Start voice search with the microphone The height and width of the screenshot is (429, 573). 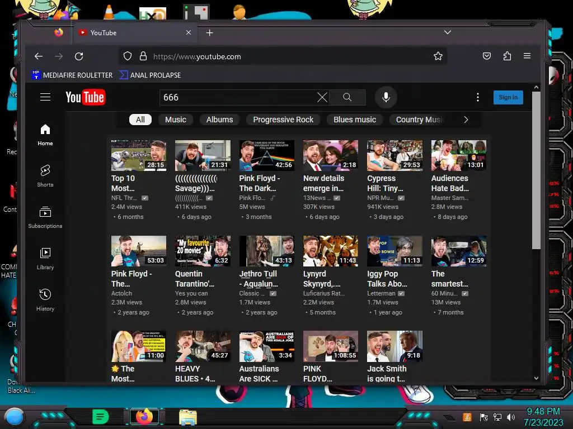coord(386,97)
